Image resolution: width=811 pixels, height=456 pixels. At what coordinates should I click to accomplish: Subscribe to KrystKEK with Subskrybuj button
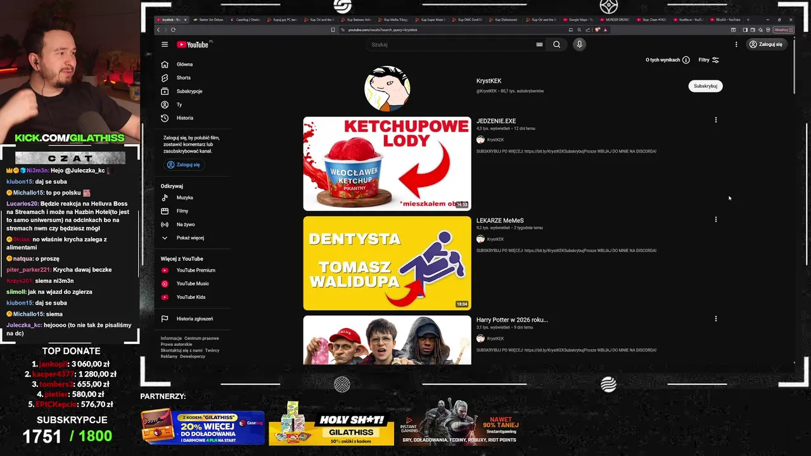(x=705, y=86)
